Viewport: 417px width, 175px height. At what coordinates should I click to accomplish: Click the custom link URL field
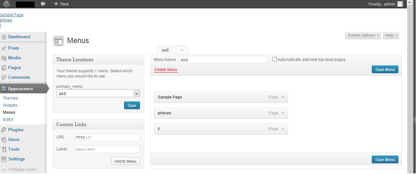107,137
